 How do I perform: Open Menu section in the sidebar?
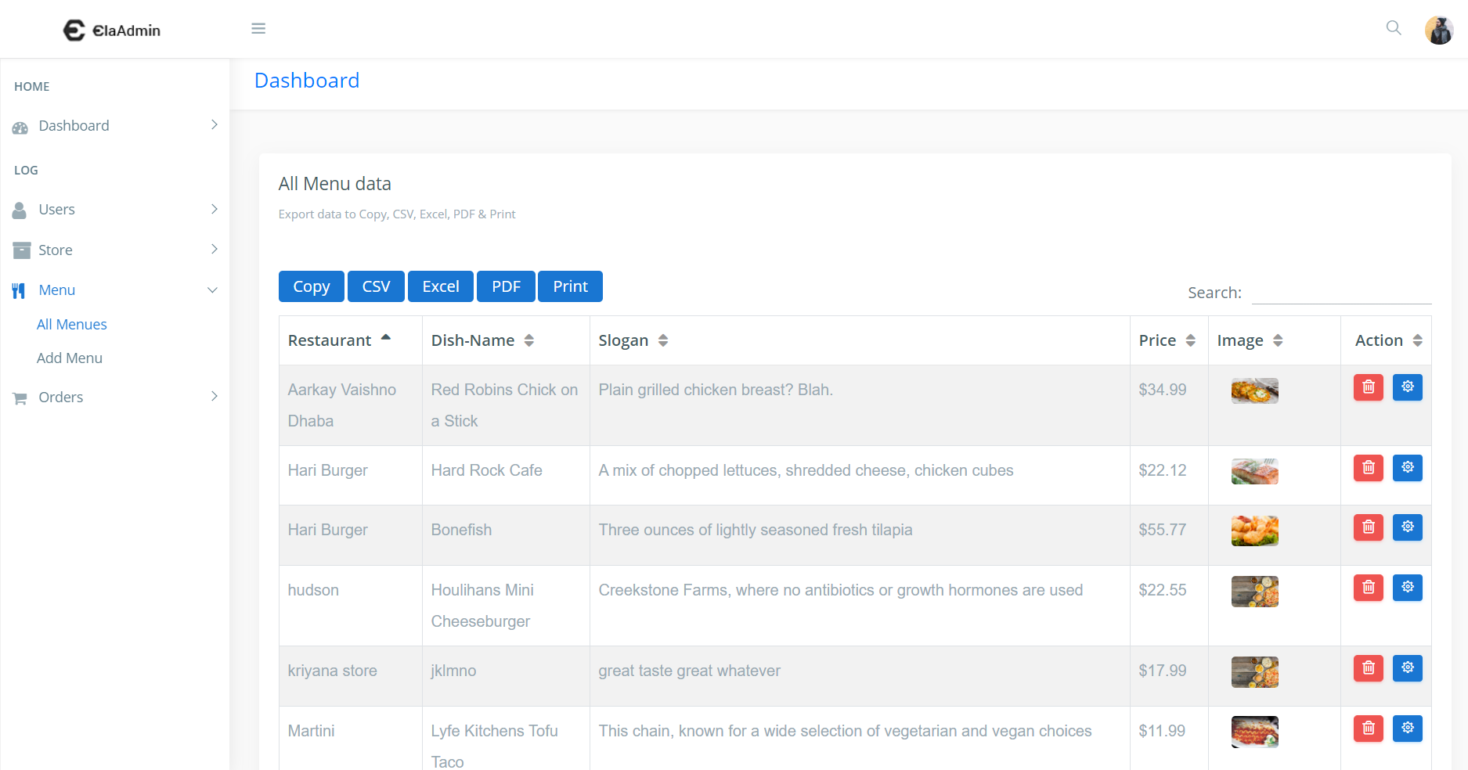point(115,290)
